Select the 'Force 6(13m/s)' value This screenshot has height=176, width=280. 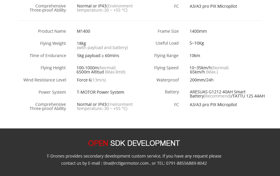(x=91, y=80)
